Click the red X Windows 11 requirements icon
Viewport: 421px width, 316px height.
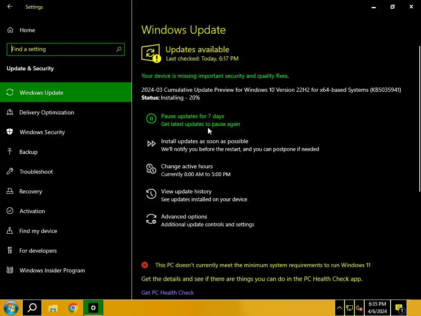pos(145,265)
